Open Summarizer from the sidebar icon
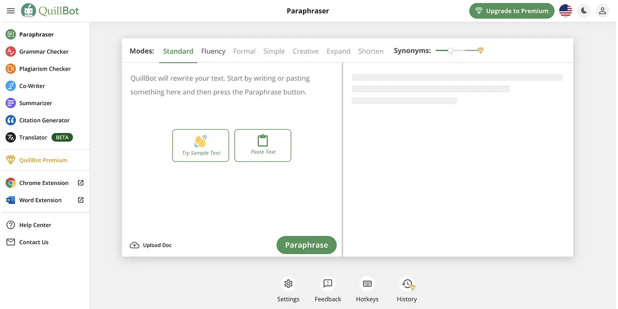This screenshot has height=309, width=618. (x=10, y=103)
